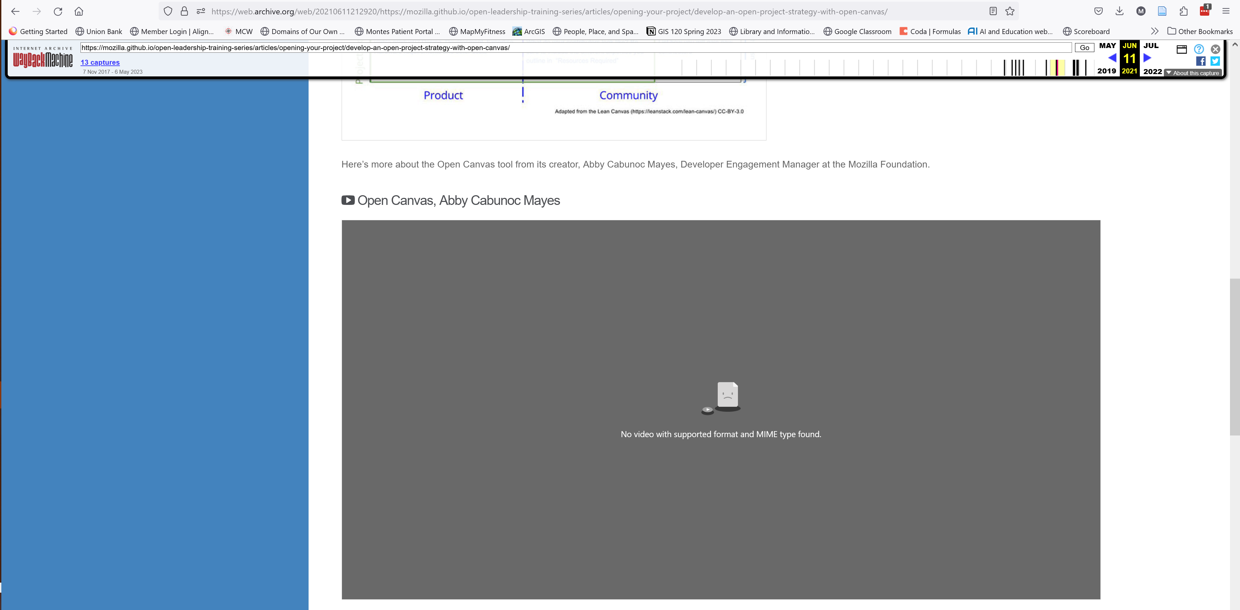Click the blue document extension icon
Screen dimensions: 1240x610
[x=1162, y=11]
